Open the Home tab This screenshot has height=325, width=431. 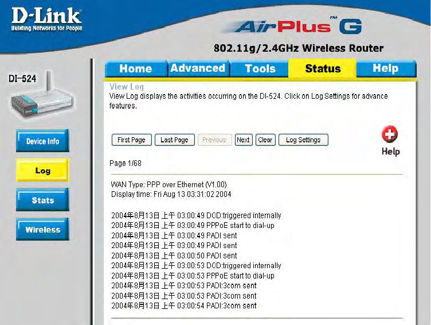tap(136, 68)
